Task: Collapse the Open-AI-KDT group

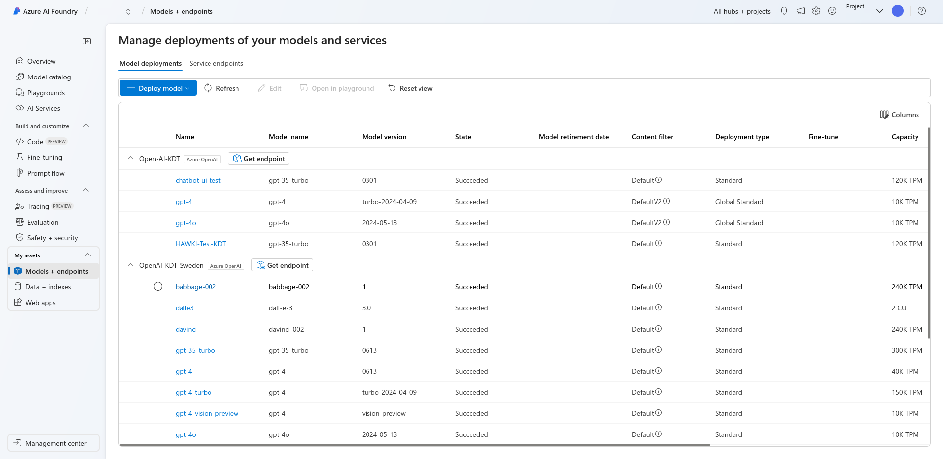Action: (131, 158)
